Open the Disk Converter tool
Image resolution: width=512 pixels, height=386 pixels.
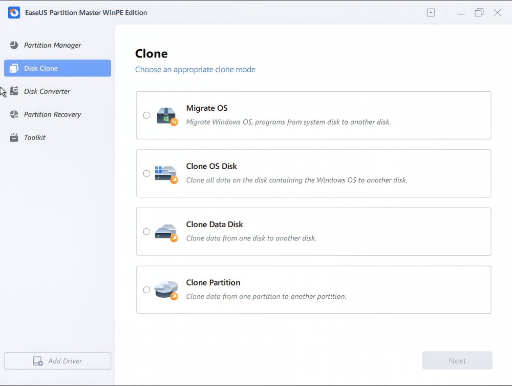[x=47, y=91]
